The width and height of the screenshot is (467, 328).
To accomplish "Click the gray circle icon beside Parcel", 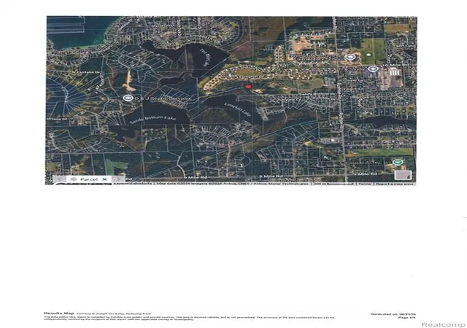I will tap(74, 179).
